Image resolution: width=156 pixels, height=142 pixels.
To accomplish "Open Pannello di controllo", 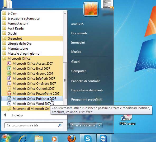I will [86, 81].
